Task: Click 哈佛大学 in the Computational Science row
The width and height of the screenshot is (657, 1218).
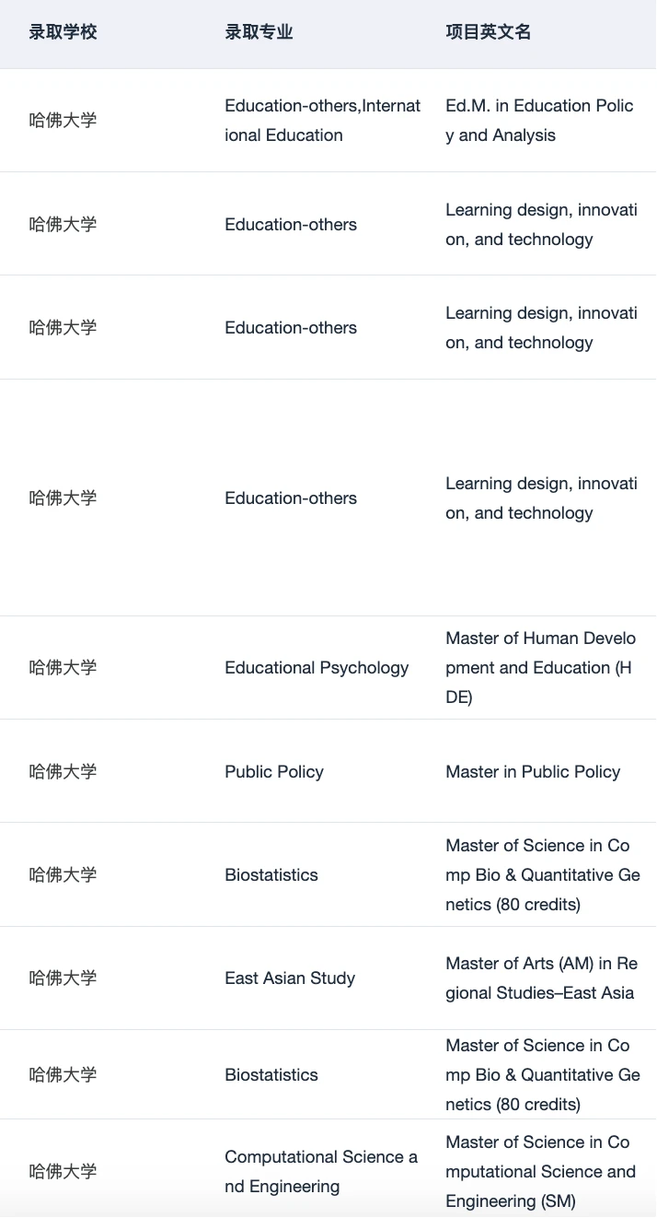Action: [63, 1172]
